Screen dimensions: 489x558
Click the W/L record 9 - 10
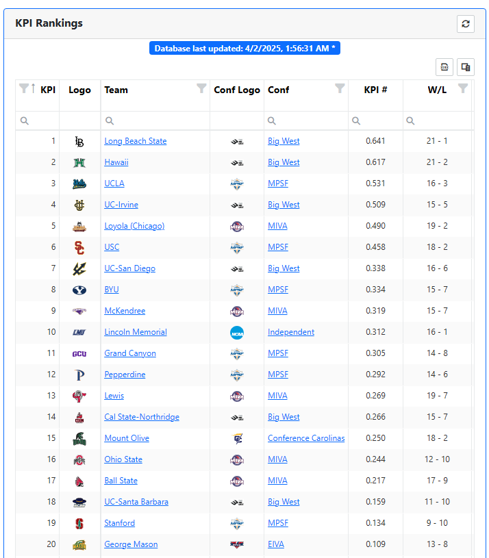[437, 523]
